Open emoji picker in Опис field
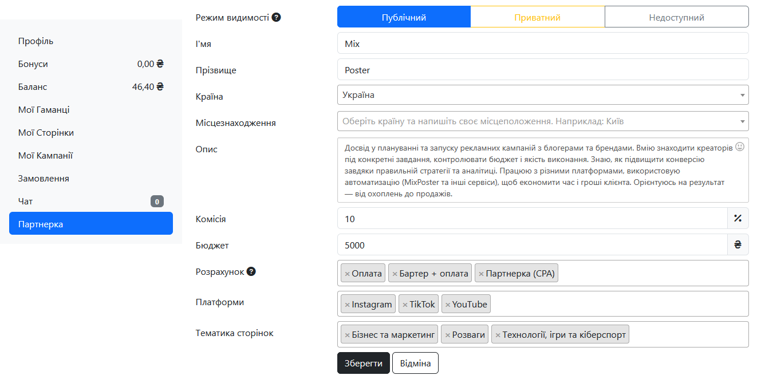Image resolution: width=757 pixels, height=383 pixels. click(x=739, y=147)
